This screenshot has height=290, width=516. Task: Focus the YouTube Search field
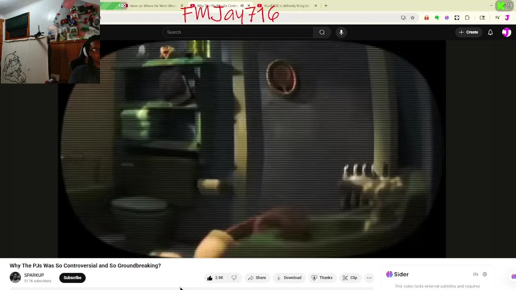coord(238,32)
